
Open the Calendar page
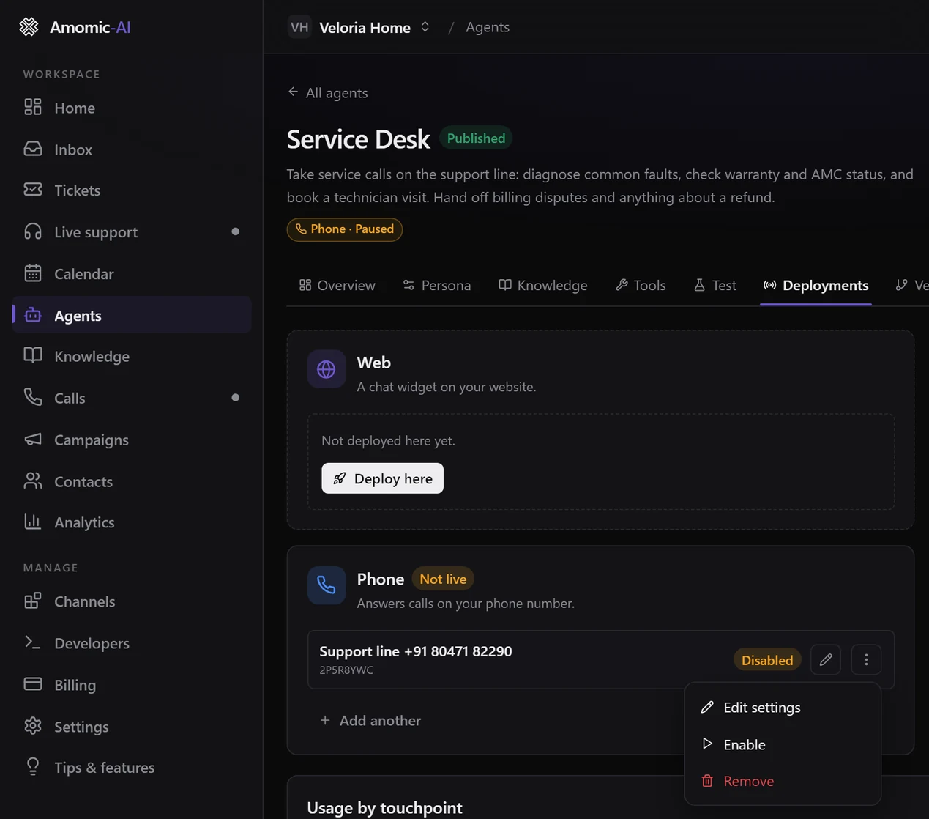(132, 274)
